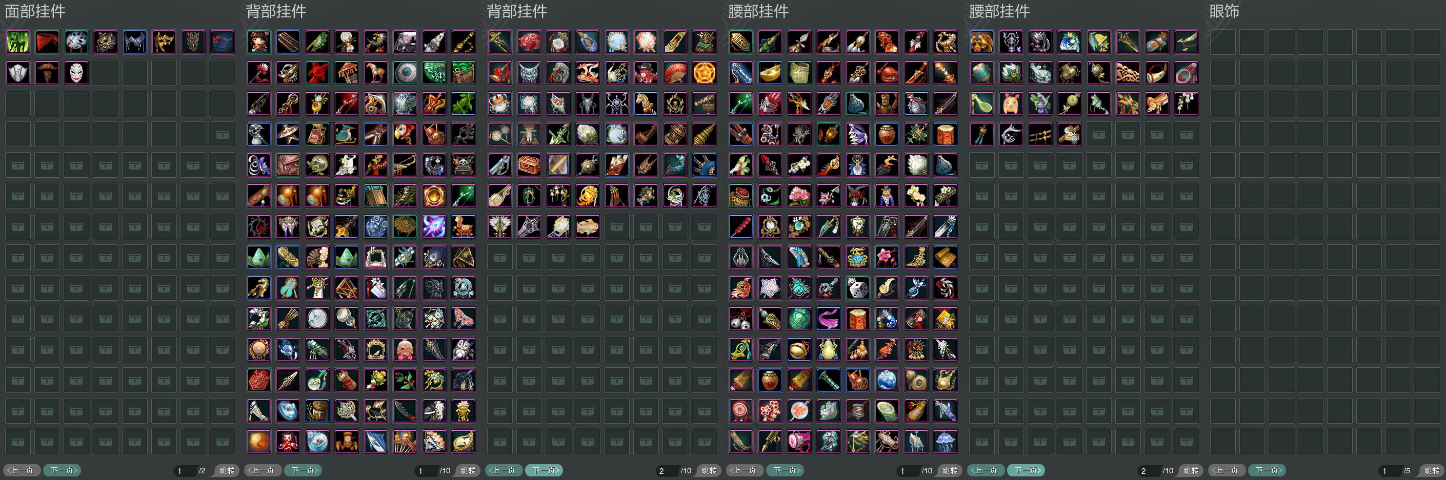
Task: Click 上一页 in second 腰部挂件 panel
Action: click(x=986, y=470)
